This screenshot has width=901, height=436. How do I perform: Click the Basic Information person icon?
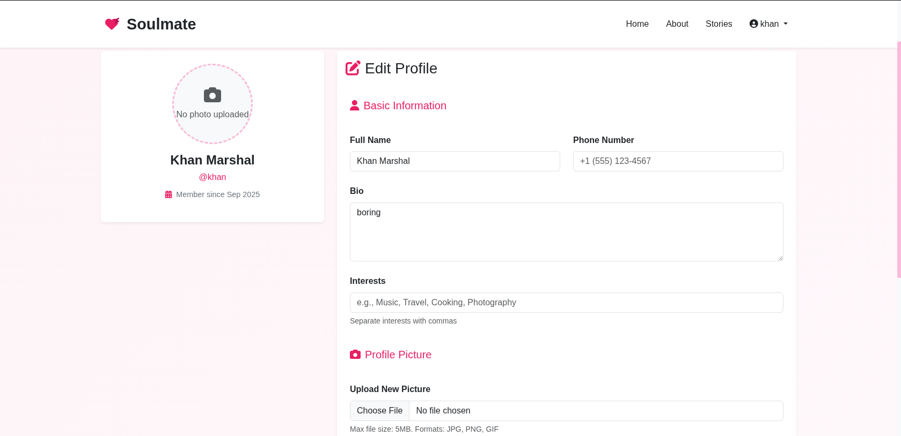click(x=355, y=106)
